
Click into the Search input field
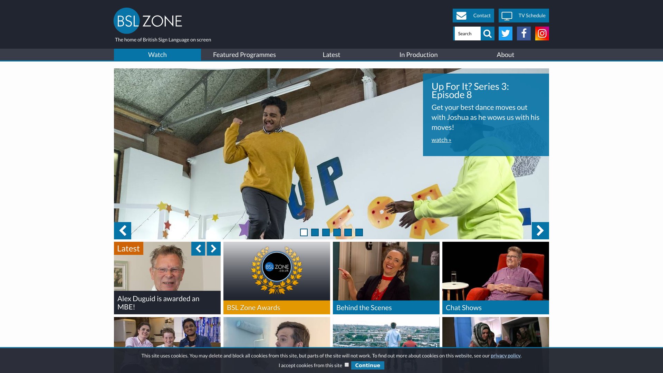point(467,34)
